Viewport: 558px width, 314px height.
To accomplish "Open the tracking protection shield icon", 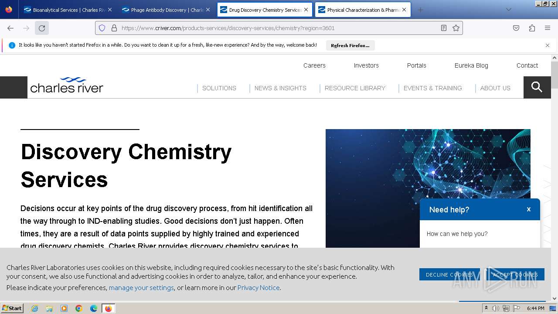I will coord(102,28).
